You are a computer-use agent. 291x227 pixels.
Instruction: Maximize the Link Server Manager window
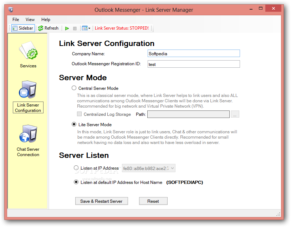(261, 9)
